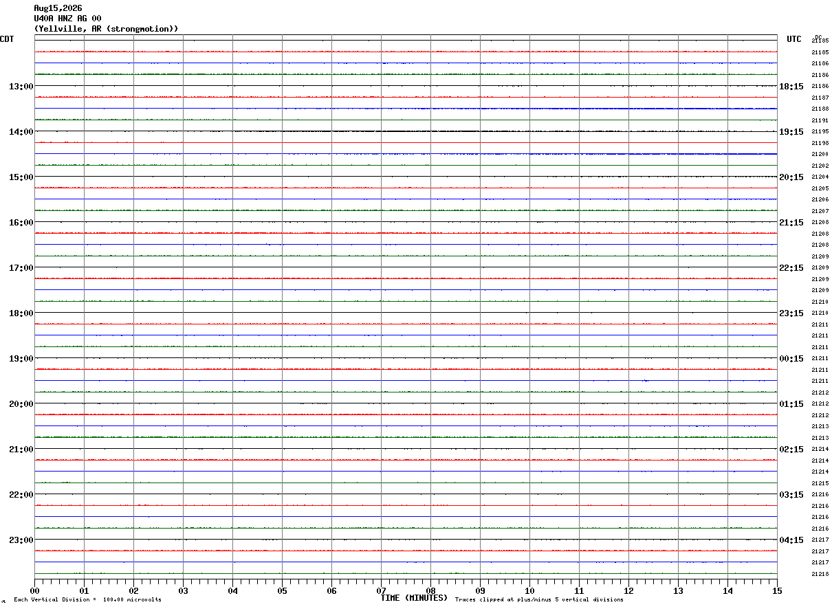The height and width of the screenshot is (609, 832).
Task: Click the Yellville, AR (strongmotion) title
Action: click(x=107, y=29)
